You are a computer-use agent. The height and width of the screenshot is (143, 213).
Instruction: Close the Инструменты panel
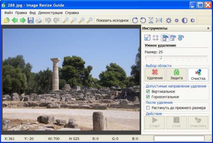pyautogui.click(x=208, y=28)
